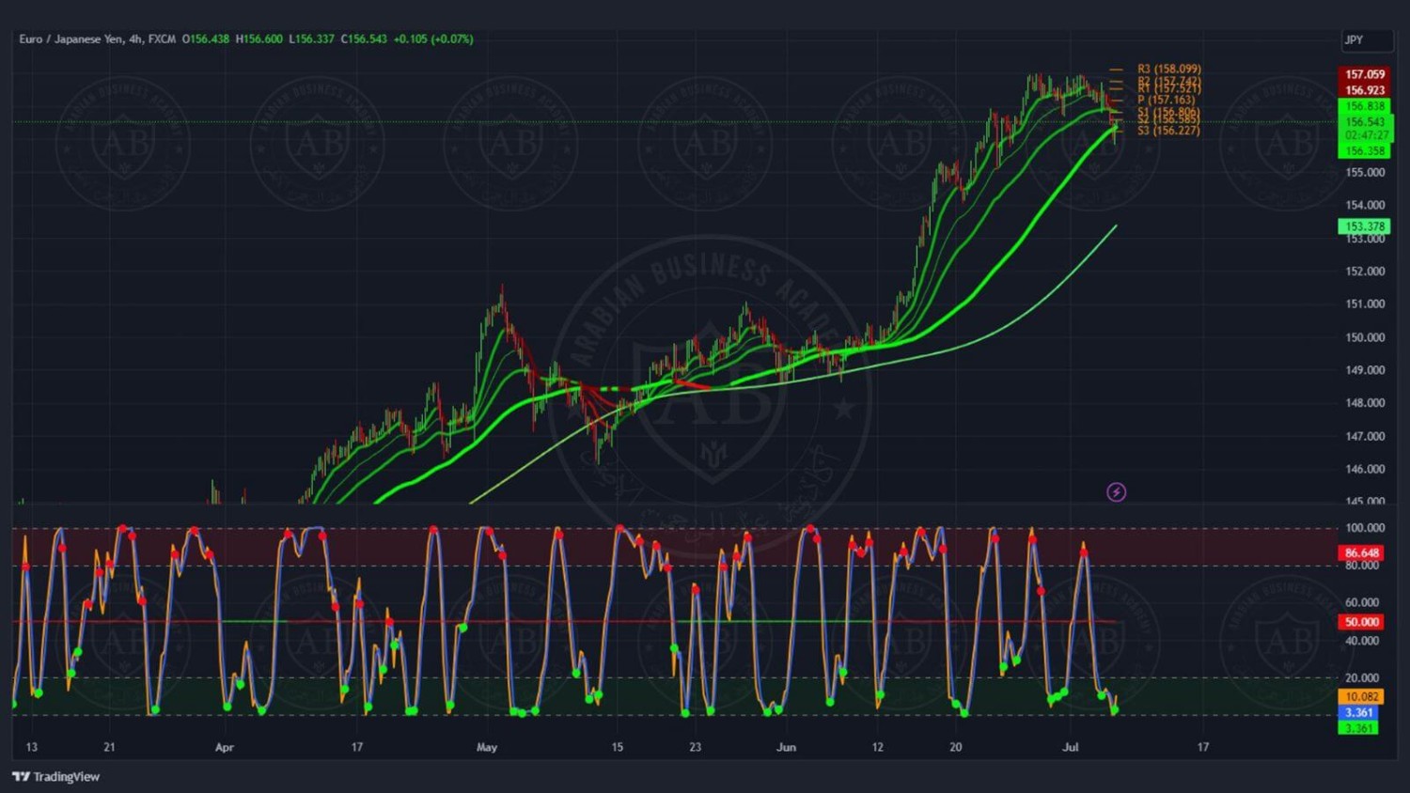The image size is (1410, 793).
Task: Open the TradingView logo link
Action: (55, 777)
